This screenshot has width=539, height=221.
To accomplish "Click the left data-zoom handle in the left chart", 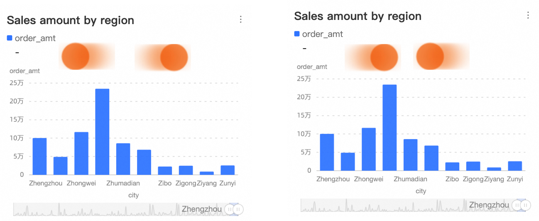I will (x=230, y=209).
